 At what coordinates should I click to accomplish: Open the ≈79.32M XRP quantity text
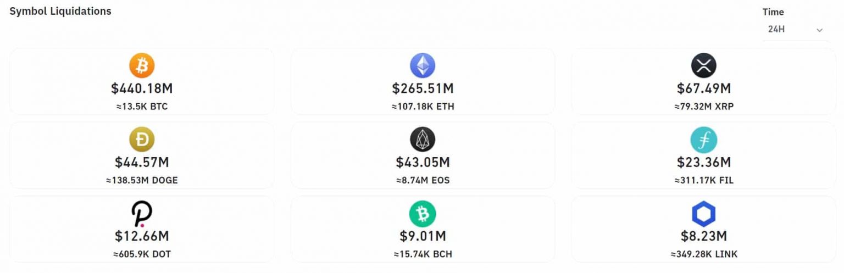704,107
